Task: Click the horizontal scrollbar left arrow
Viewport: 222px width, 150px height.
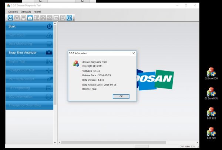Action: pos(60,143)
